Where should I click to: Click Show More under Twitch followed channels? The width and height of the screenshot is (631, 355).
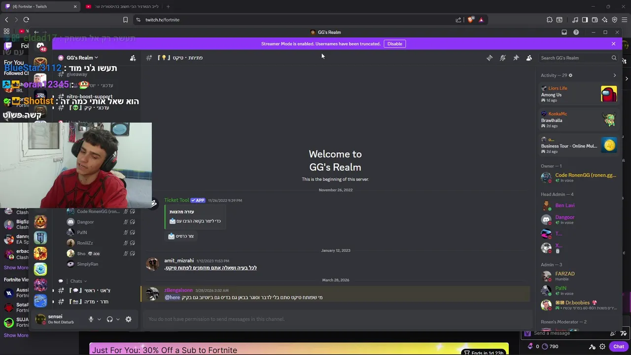coord(16,268)
